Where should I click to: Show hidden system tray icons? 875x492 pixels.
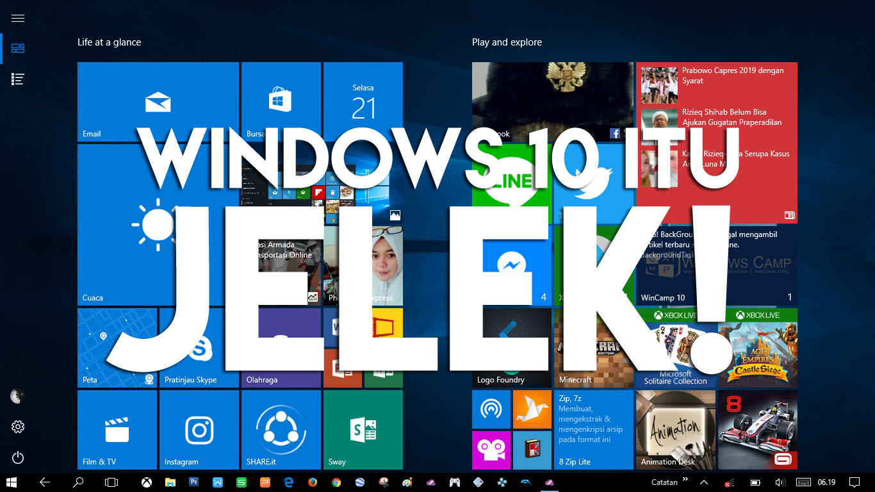point(704,482)
